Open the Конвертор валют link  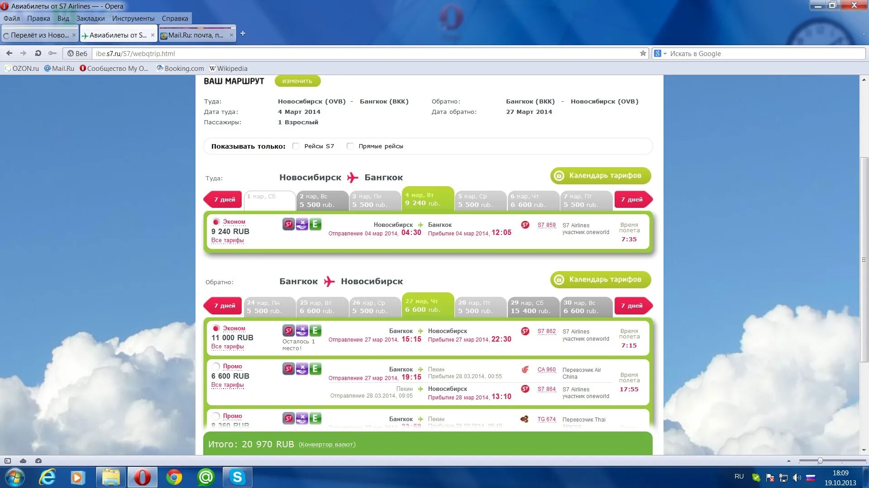point(327,445)
